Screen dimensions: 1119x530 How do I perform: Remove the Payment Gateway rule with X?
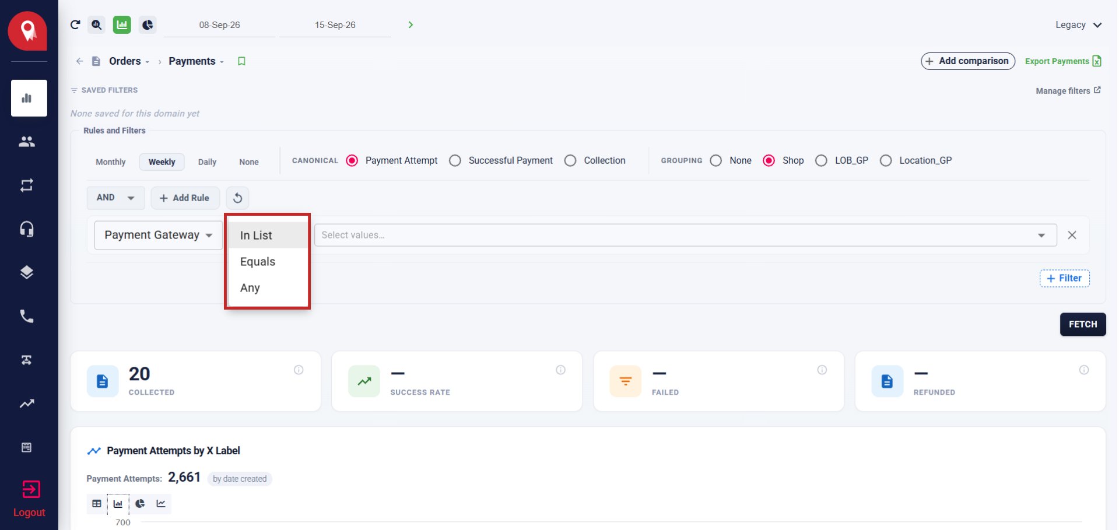click(x=1072, y=235)
